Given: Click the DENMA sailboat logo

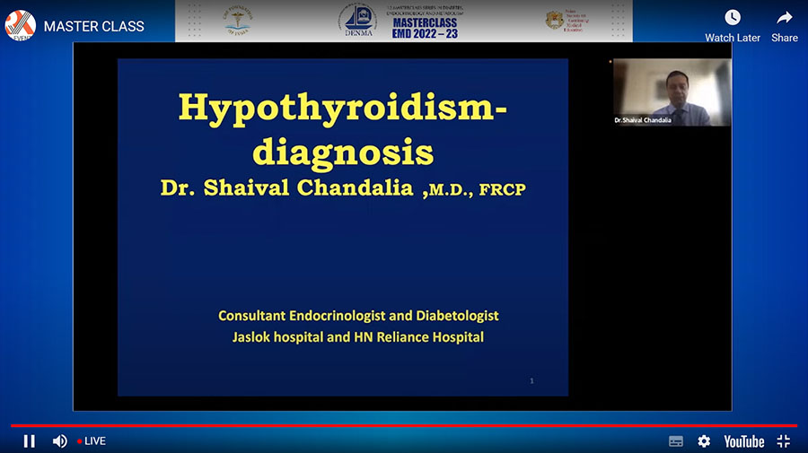Looking at the screenshot, I should click(x=358, y=21).
